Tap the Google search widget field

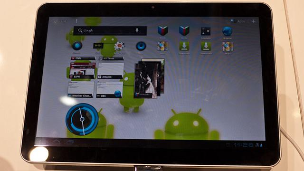point(110,30)
